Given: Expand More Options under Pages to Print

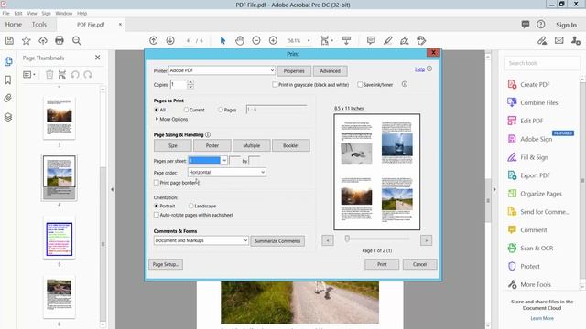Looking at the screenshot, I should tap(172, 119).
